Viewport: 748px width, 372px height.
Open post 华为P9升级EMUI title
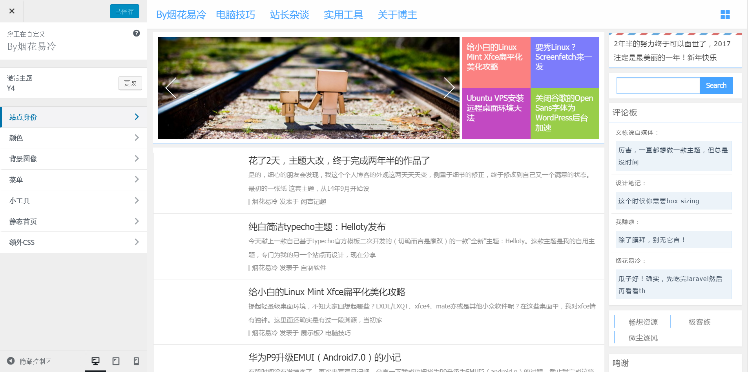click(x=325, y=357)
